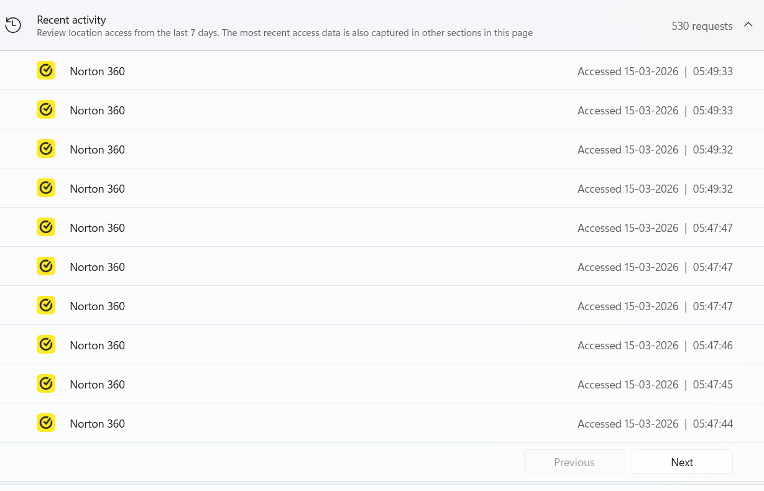Click Norton 360 icon in the 05:47:46 row
This screenshot has height=491, width=764.
point(46,344)
